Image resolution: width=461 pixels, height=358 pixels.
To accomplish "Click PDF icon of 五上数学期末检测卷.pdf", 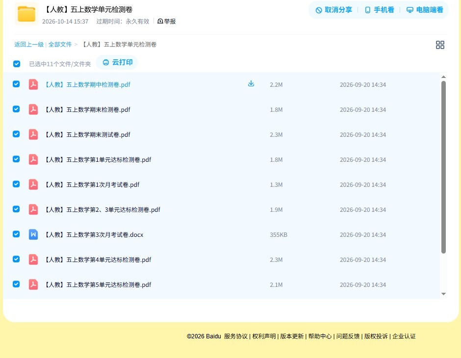I will [33, 109].
